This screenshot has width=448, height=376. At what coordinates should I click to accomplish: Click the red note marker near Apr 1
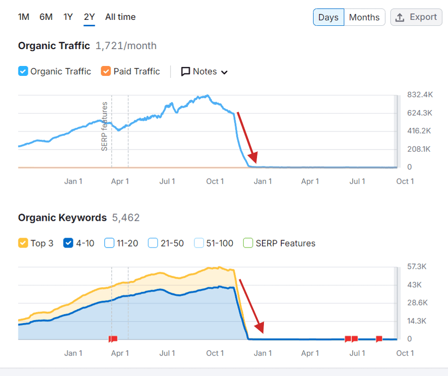tap(113, 339)
